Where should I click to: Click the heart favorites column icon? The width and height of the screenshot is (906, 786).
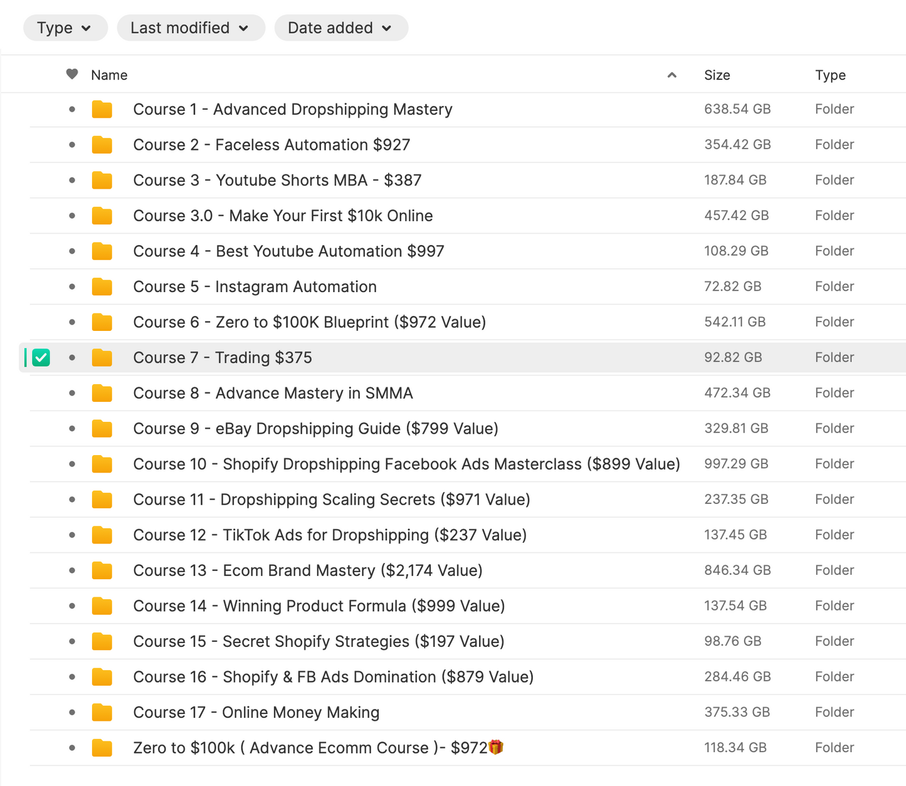click(x=72, y=75)
